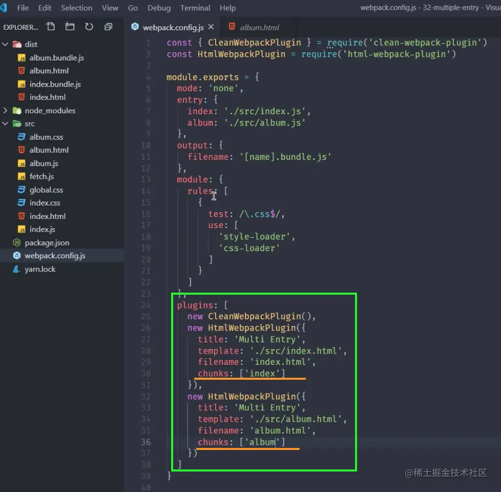Place cursor in 'html-webpack-plugin' on line 2
501x492 pixels.
396,54
